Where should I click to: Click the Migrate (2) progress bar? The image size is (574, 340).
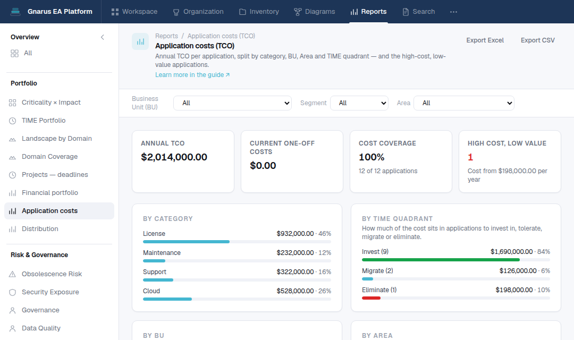click(x=456, y=279)
